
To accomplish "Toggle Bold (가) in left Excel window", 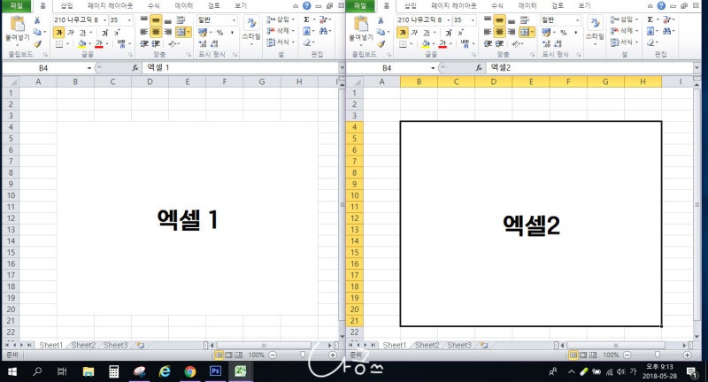I will click(58, 33).
